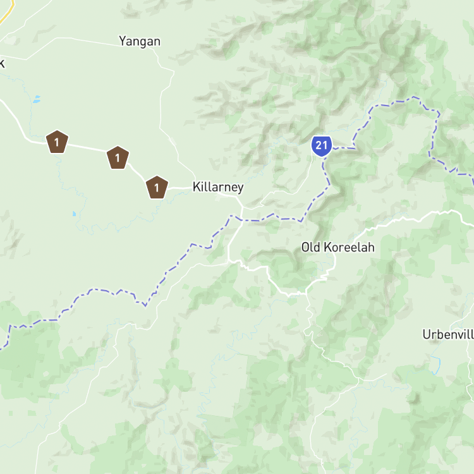The image size is (474, 474).
Task: Click the white road between the first two route 1 markers
Action: tap(88, 148)
